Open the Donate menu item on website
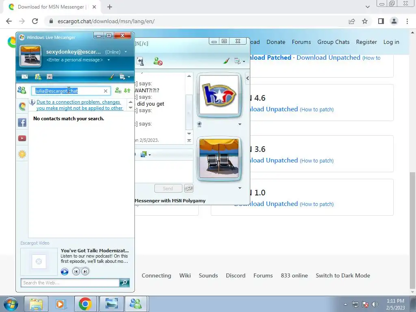This screenshot has height=312, width=416. 276,42
